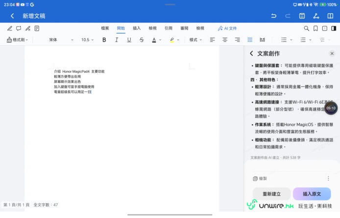
Task: Search in the document
Action: coord(306,28)
